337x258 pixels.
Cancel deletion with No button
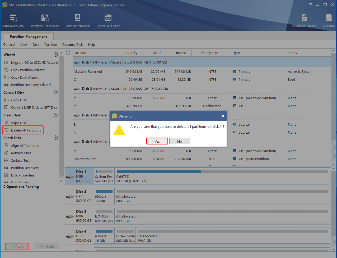point(180,141)
